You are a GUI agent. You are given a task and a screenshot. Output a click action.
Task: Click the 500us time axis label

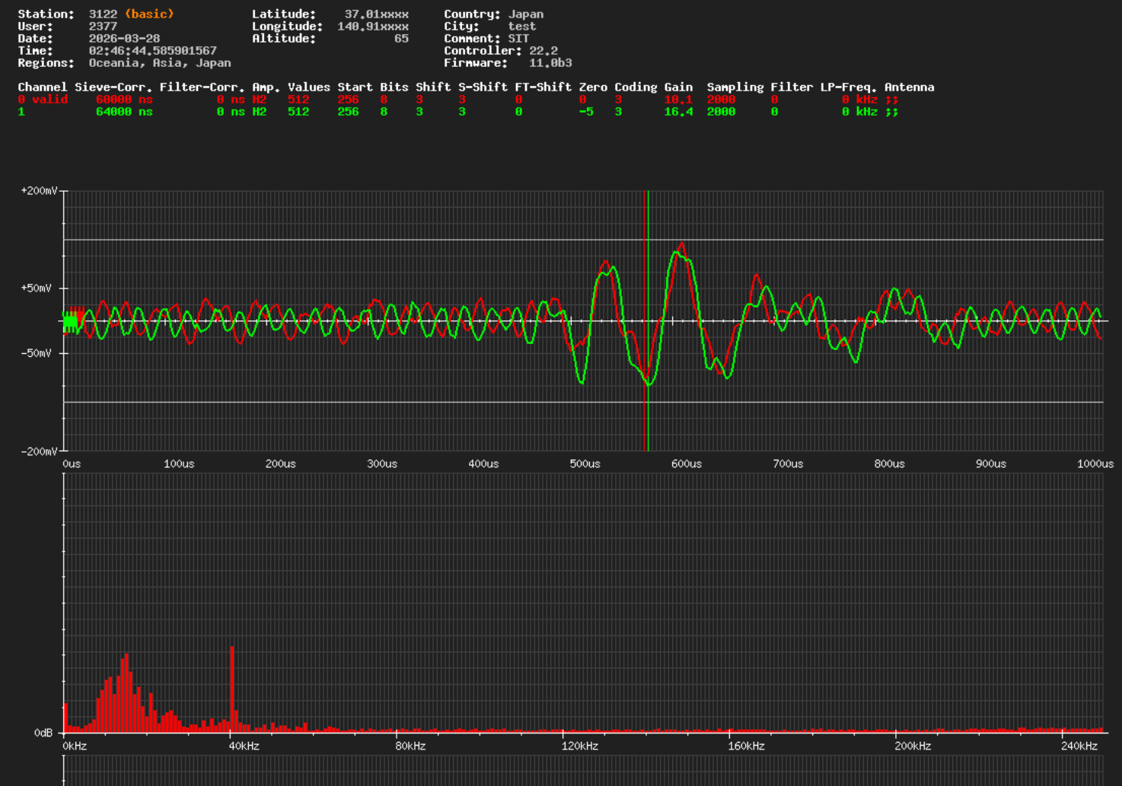585,463
